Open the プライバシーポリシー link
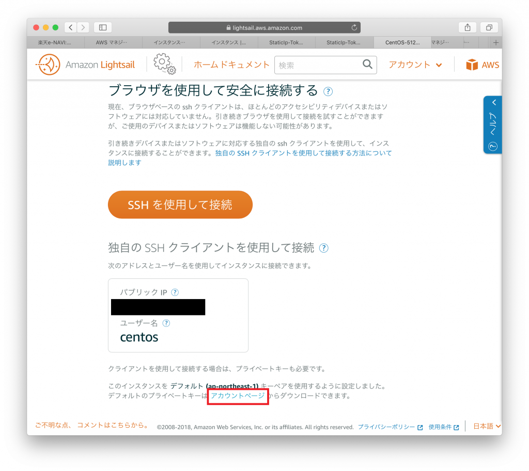The height and width of the screenshot is (471, 529). (386, 427)
